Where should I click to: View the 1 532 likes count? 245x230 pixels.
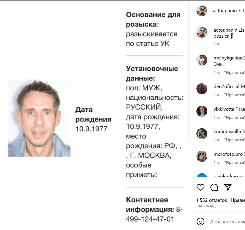tap(221, 200)
